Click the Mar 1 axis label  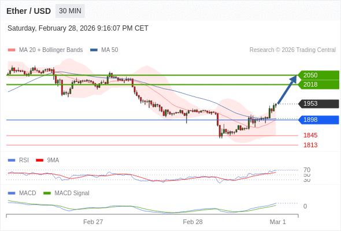click(x=278, y=222)
